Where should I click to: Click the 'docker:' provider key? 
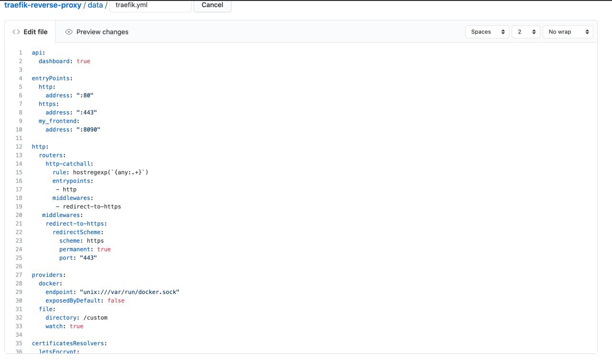(x=51, y=284)
